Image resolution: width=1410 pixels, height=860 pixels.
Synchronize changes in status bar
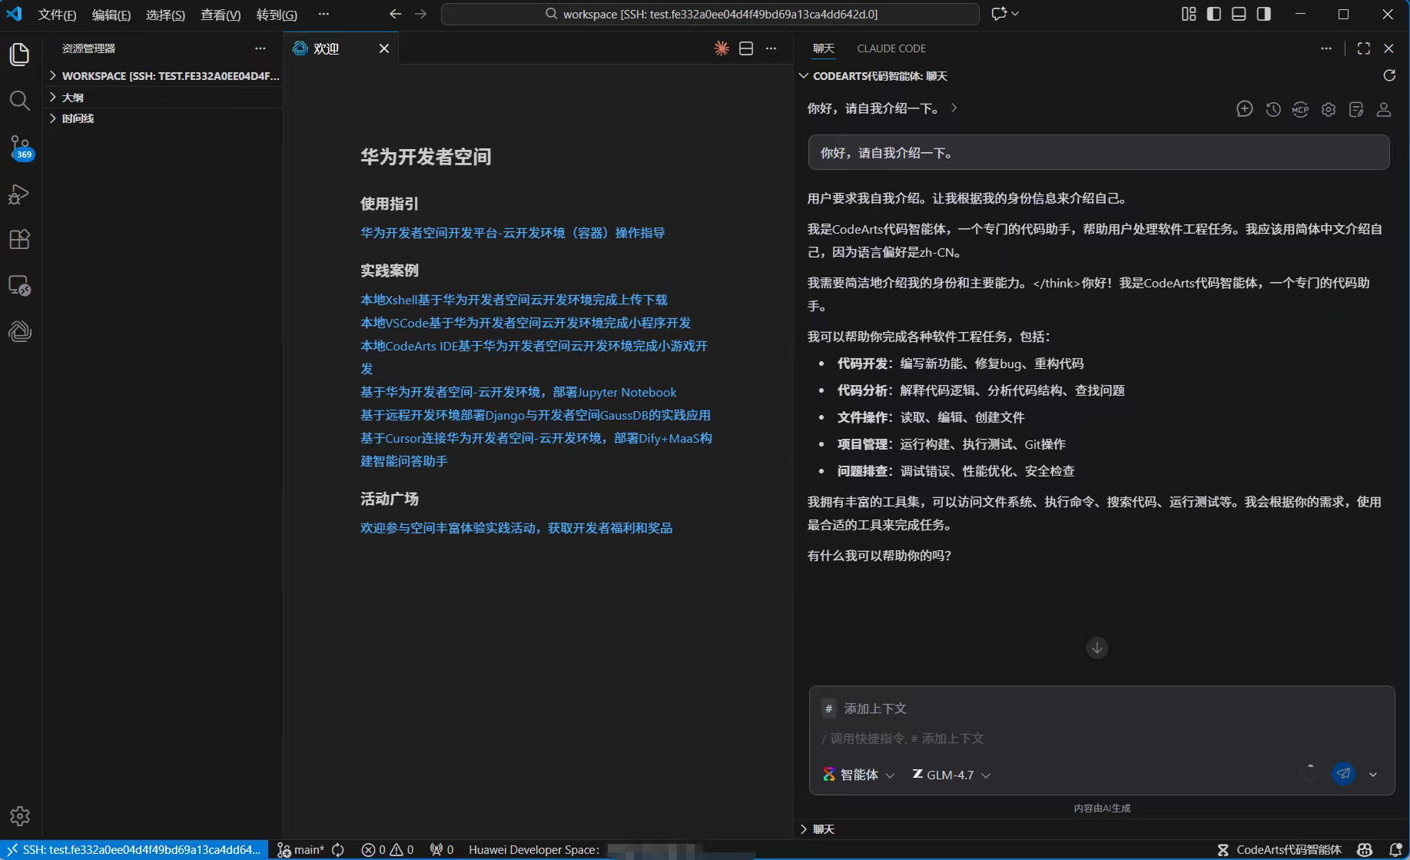(338, 849)
